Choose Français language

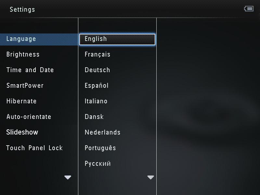coord(97,54)
